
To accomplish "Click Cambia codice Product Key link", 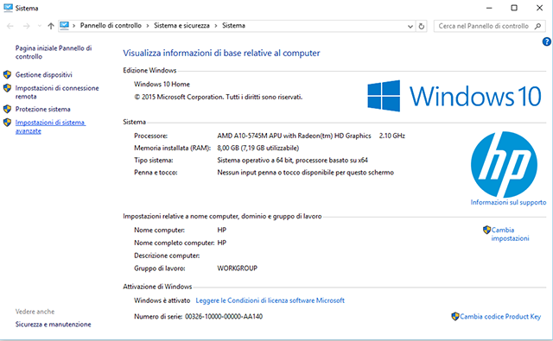I will pos(500,316).
